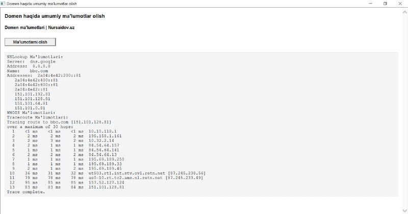Click the WHOIS Ma'lumotlari line

click(x=31, y=112)
